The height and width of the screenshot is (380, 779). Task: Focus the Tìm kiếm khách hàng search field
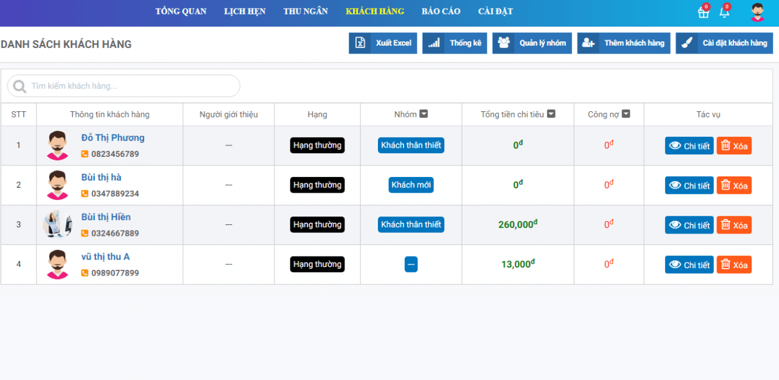coord(131,86)
